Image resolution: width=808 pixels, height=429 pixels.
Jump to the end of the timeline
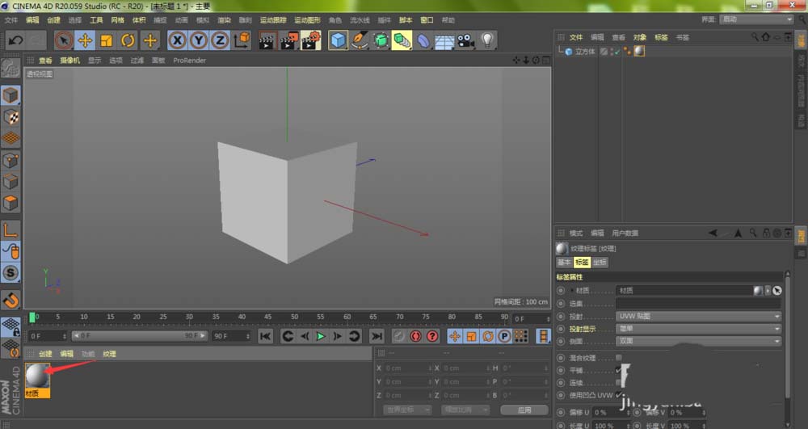(x=376, y=335)
